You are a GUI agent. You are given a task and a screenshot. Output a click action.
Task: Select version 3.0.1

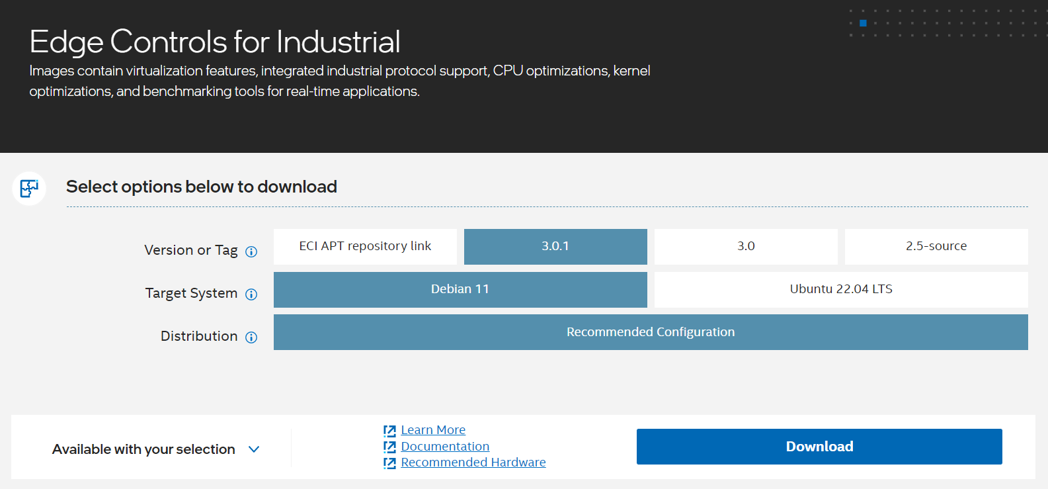click(555, 246)
